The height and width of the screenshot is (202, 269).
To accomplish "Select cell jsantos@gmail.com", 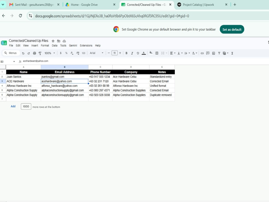I will (65, 76).
